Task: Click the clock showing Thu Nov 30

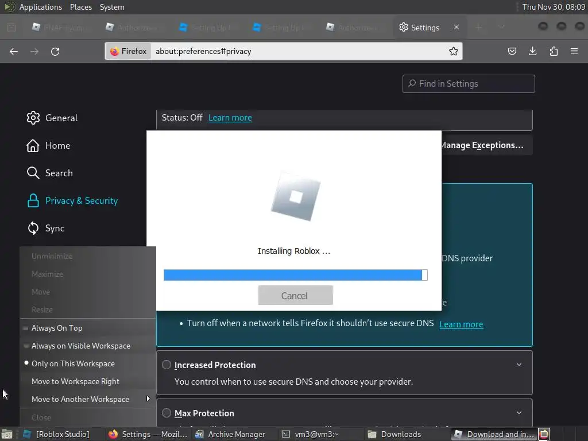Action: (x=554, y=7)
